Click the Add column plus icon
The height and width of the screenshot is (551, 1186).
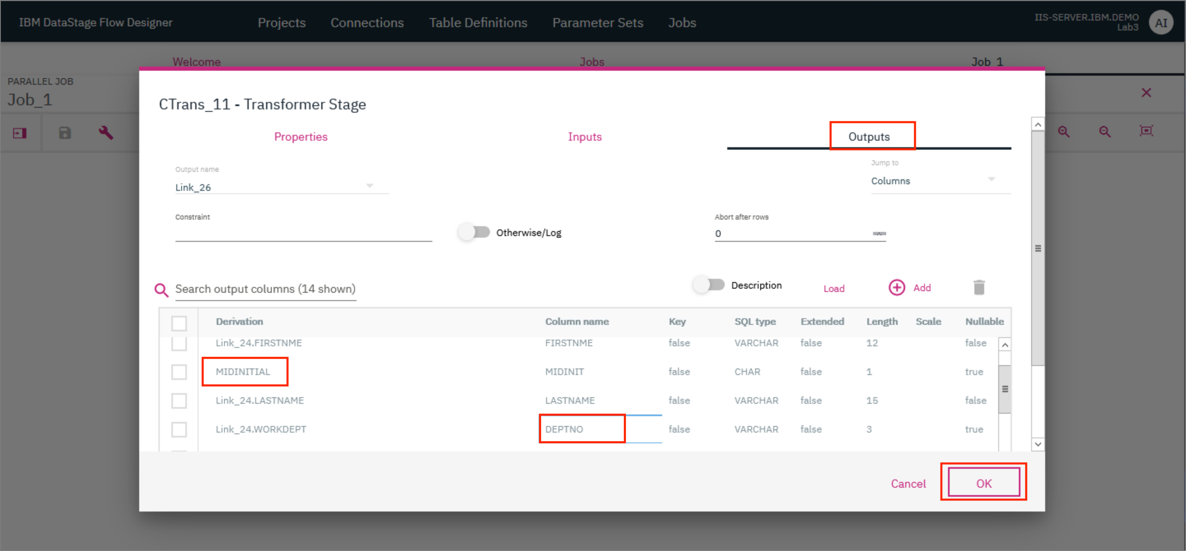(897, 288)
